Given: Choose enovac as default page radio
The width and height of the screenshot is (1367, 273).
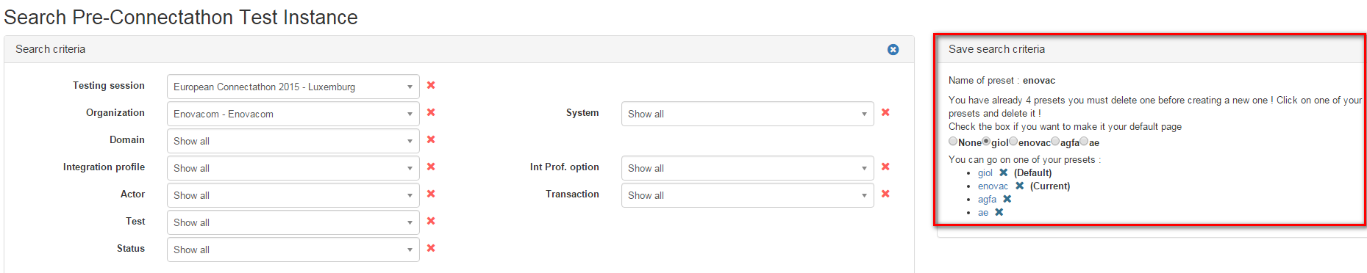Looking at the screenshot, I should pyautogui.click(x=1013, y=141).
